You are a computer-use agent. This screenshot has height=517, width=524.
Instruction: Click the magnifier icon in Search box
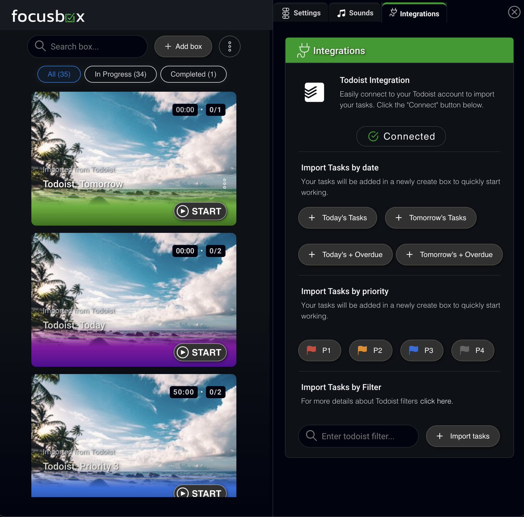[x=40, y=46]
